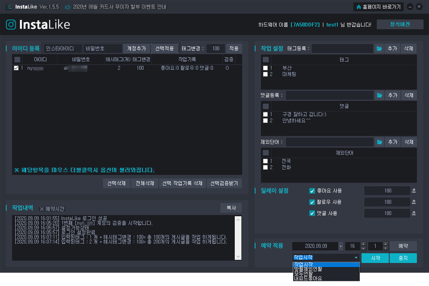This screenshot has height=286, width=429.
Task: Click the 댓글등록 input field
Action: click(329, 95)
